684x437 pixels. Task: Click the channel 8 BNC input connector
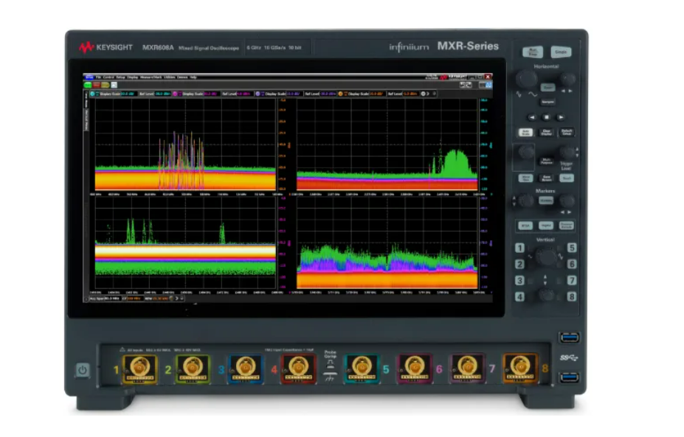(520, 368)
